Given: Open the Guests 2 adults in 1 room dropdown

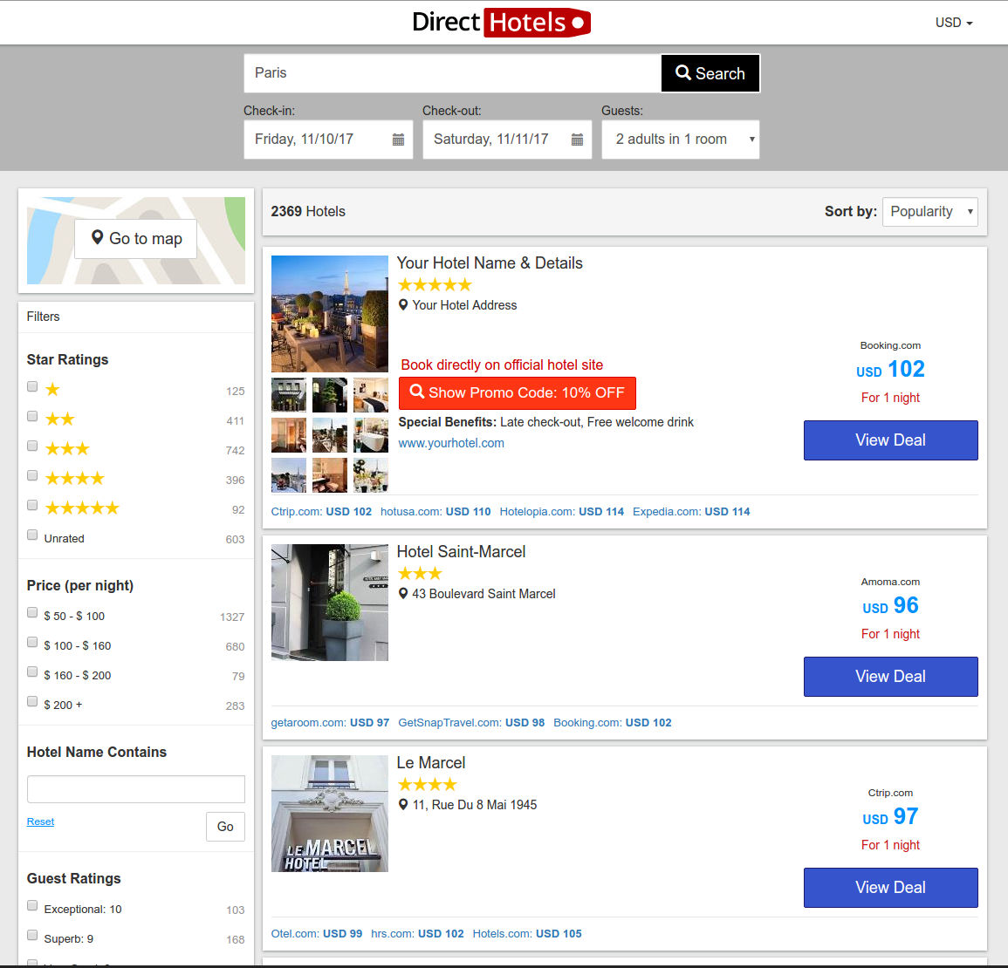Looking at the screenshot, I should click(680, 140).
